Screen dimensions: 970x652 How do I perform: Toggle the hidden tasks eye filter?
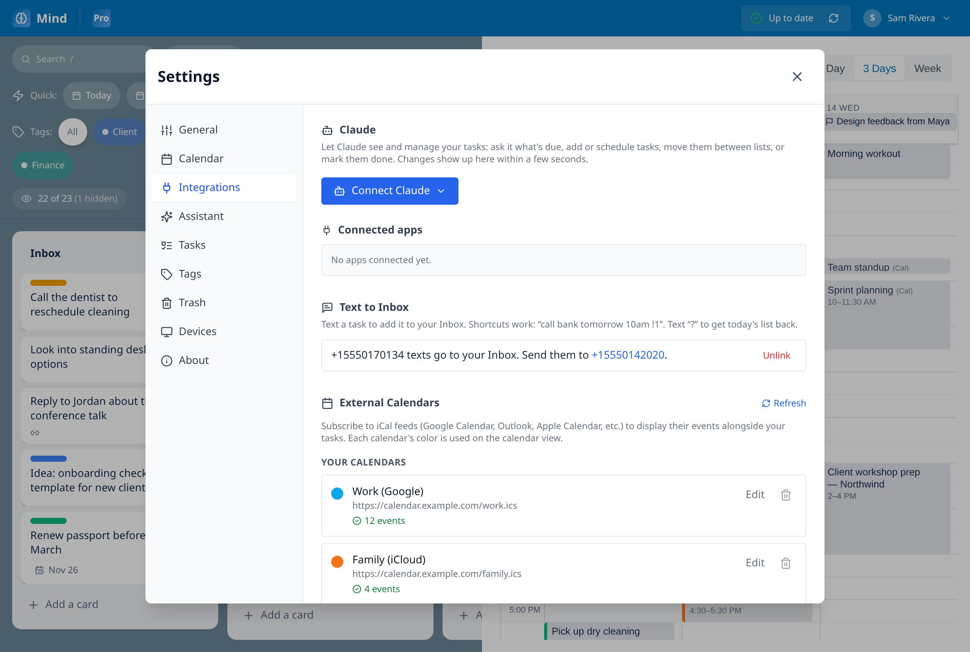[x=69, y=199]
